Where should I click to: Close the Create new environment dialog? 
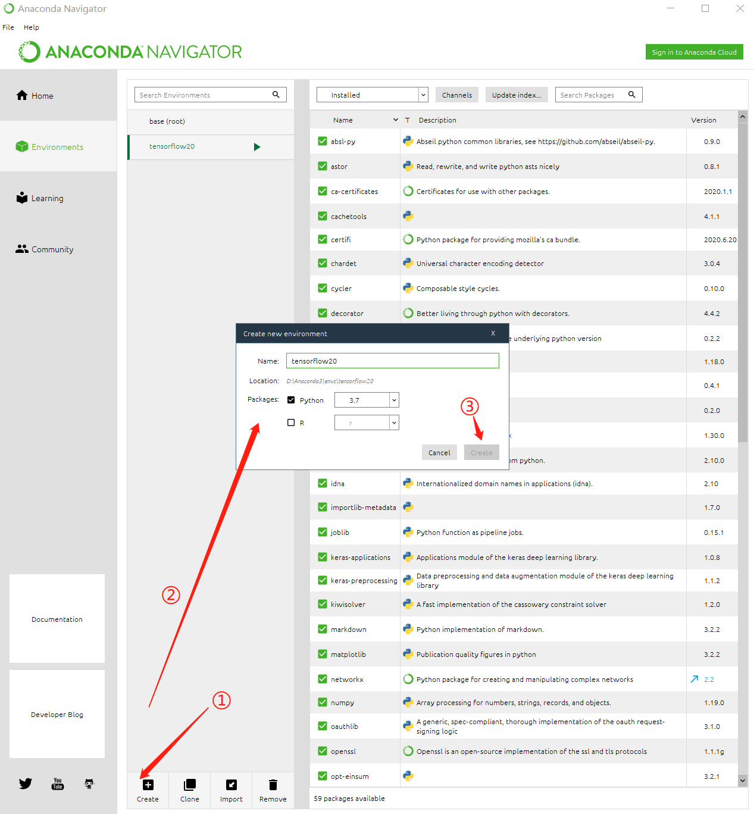click(x=493, y=333)
